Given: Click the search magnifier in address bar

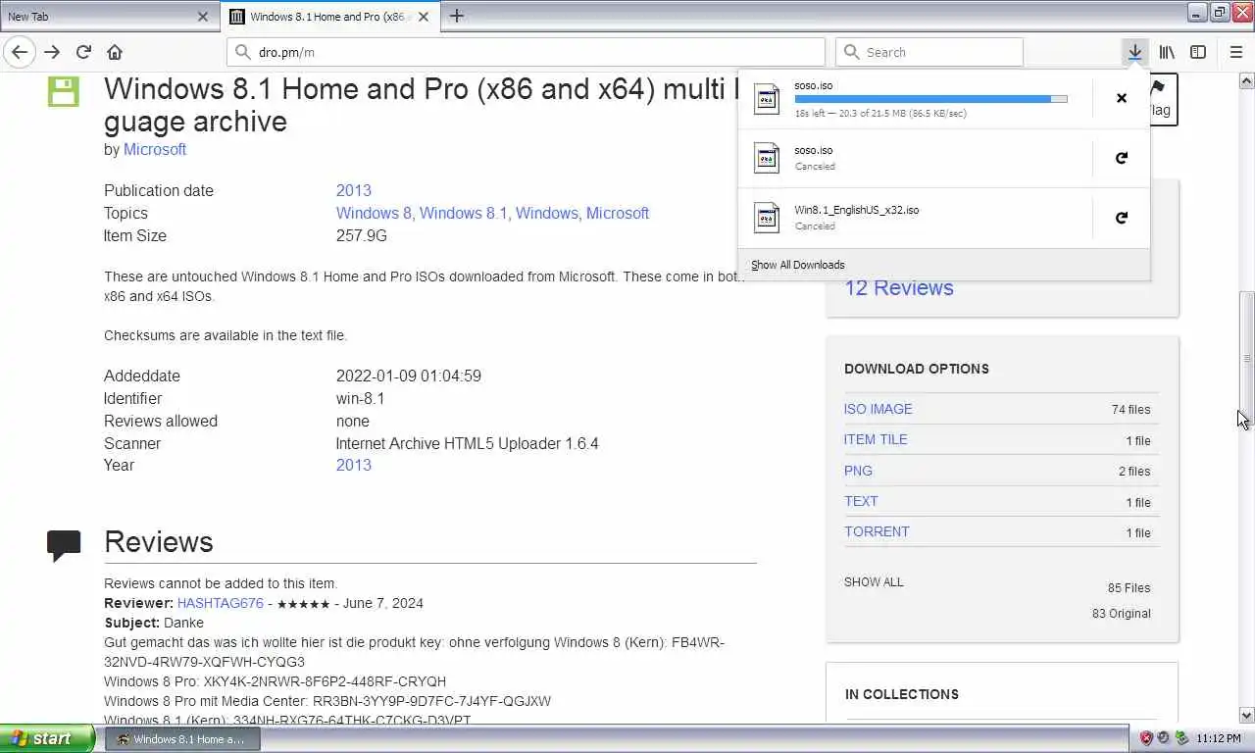Looking at the screenshot, I should [x=243, y=52].
